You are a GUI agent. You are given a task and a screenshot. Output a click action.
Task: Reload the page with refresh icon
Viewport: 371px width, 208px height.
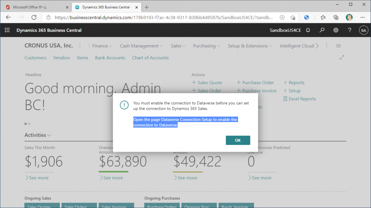point(34,17)
